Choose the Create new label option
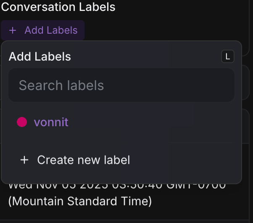 (x=76, y=160)
